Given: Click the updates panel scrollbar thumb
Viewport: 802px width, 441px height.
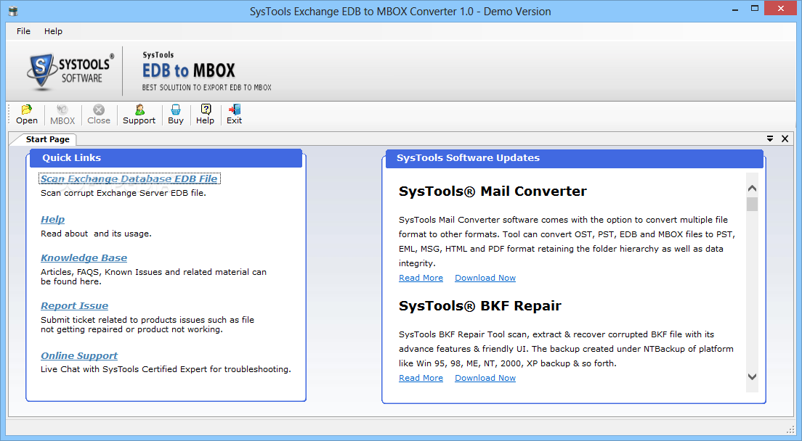Looking at the screenshot, I should point(752,204).
